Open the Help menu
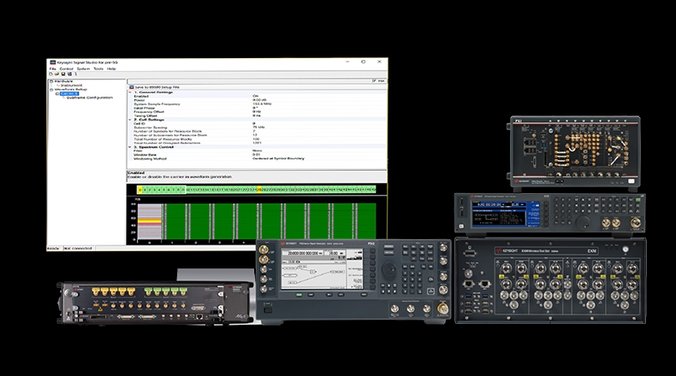The height and width of the screenshot is (376, 676). pyautogui.click(x=111, y=68)
